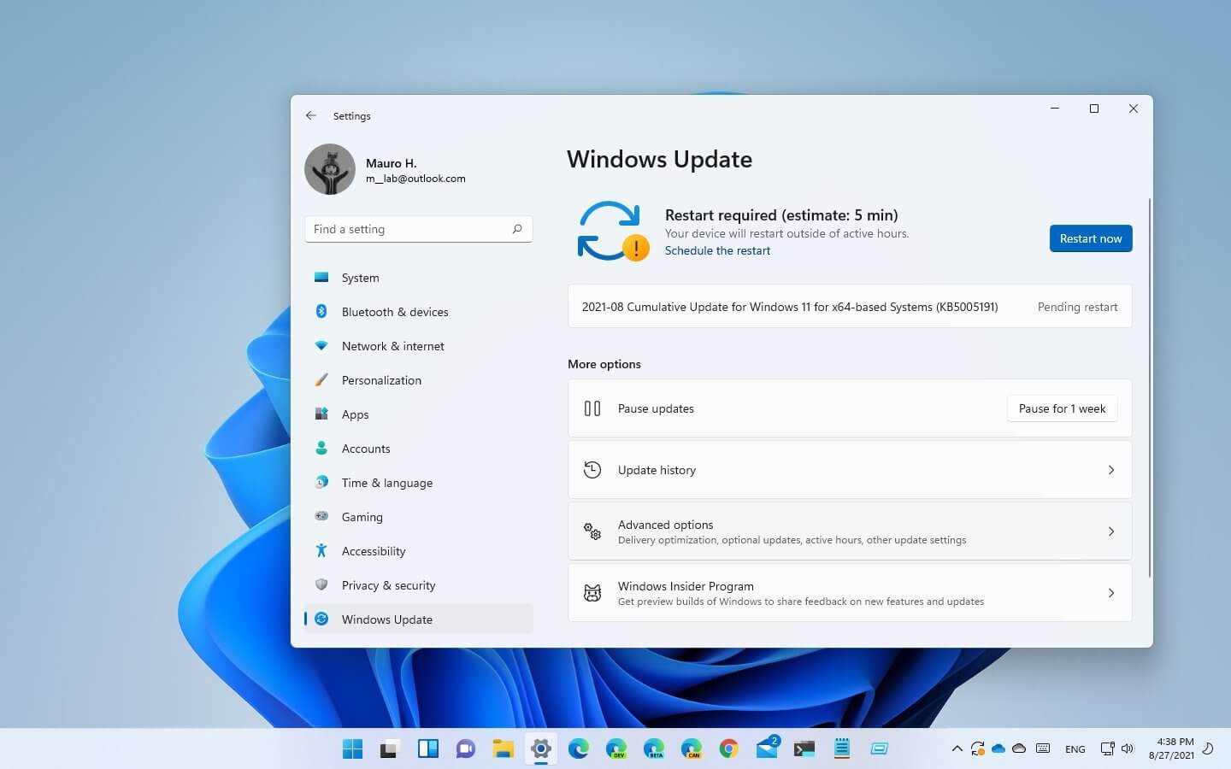This screenshot has height=769, width=1231.
Task: Click the back arrow in Settings
Action: [311, 115]
